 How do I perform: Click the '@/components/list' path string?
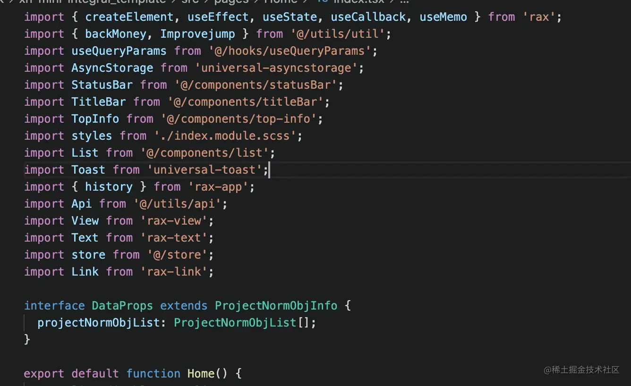pyautogui.click(x=205, y=153)
